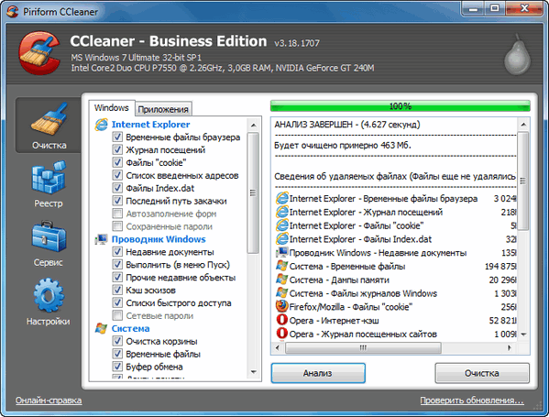This screenshot has width=549, height=417.
Task: Click Windows flag icon beside Система - Временные файлы
Action: (282, 266)
